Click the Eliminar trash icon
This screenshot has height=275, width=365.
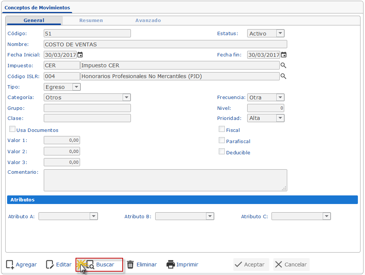pyautogui.click(x=131, y=265)
